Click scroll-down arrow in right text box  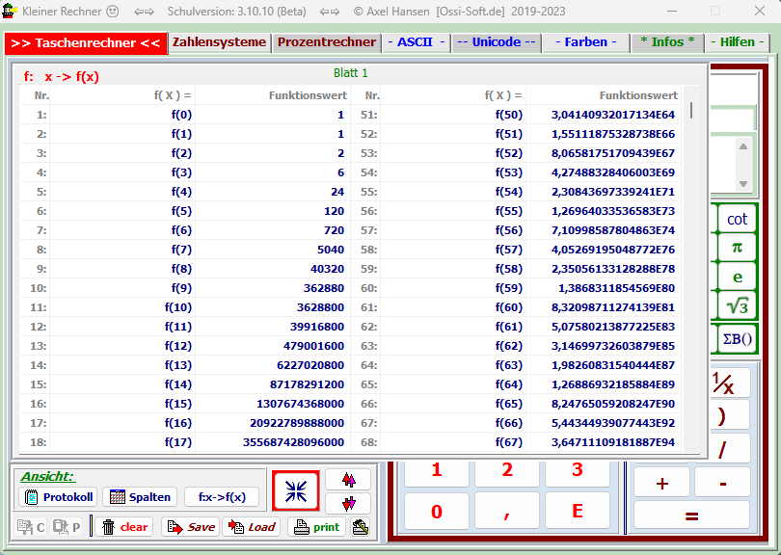click(x=742, y=183)
